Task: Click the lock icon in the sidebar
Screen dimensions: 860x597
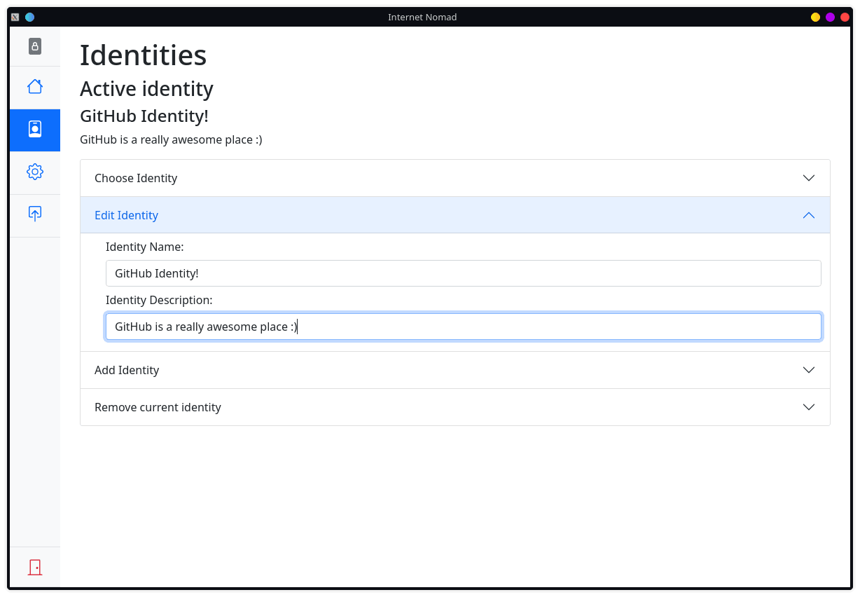Action: pyautogui.click(x=35, y=46)
